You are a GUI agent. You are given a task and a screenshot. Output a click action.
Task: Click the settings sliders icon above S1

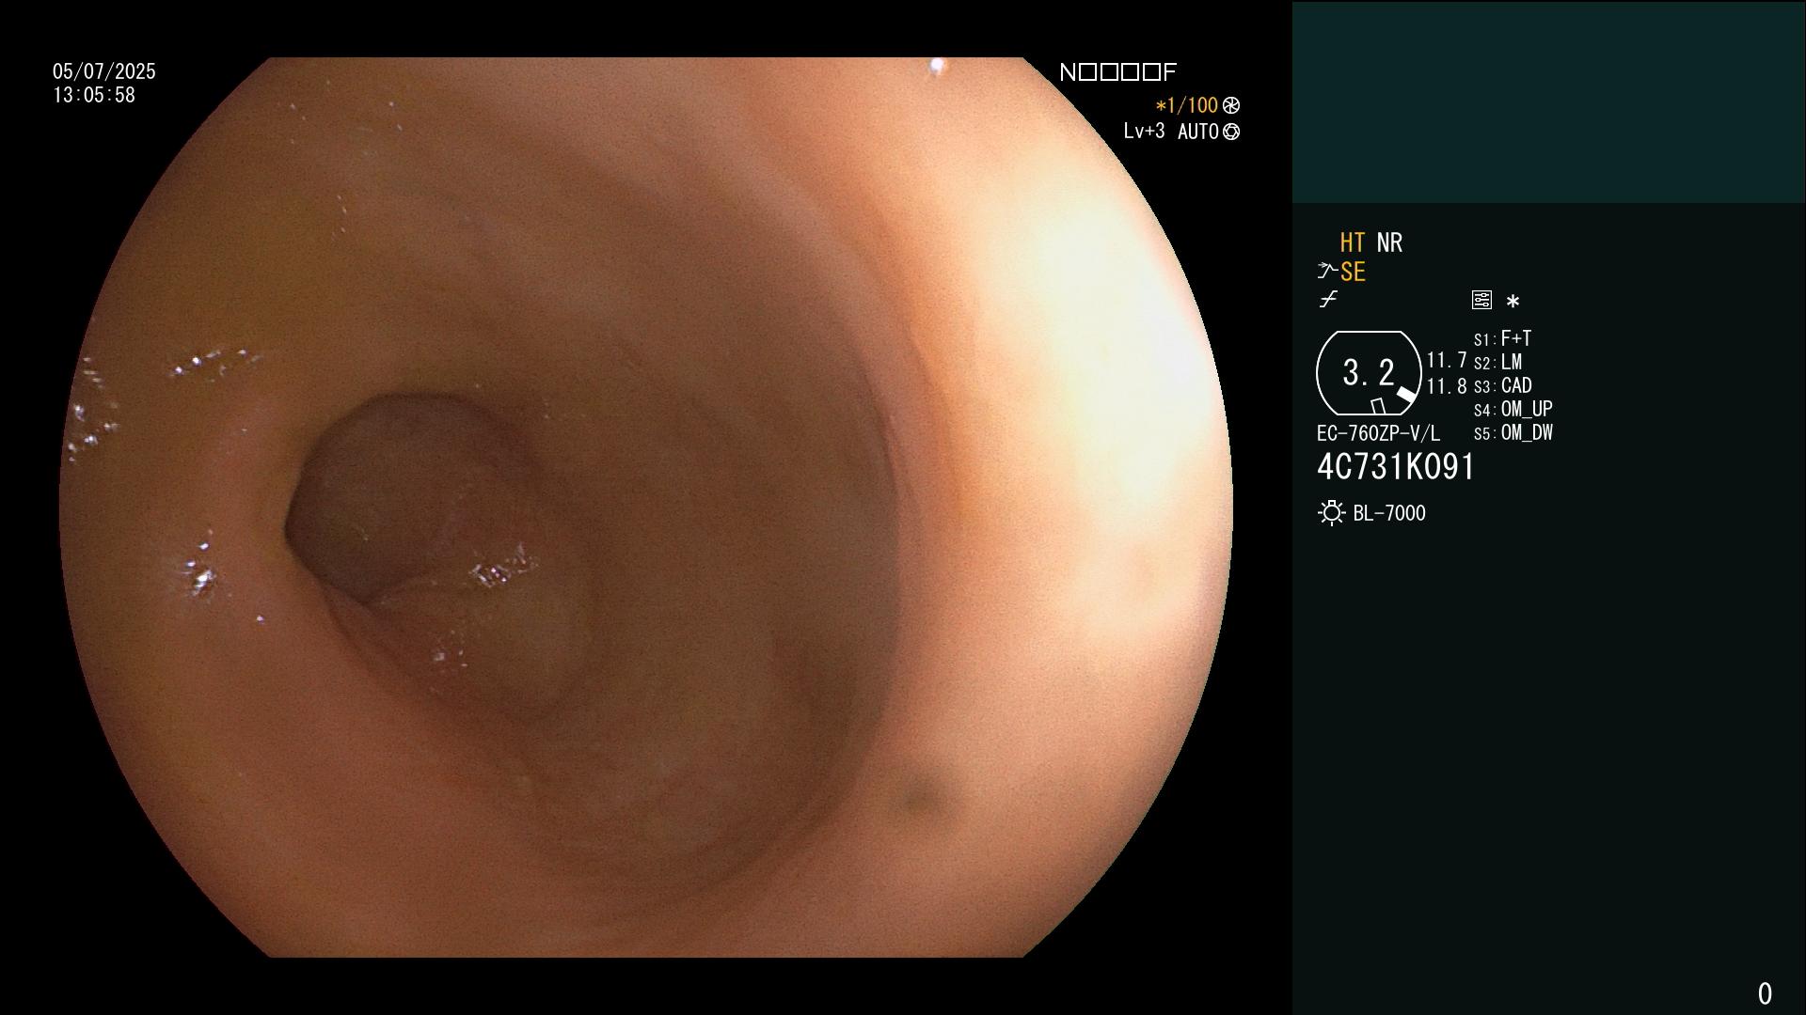tap(1481, 301)
